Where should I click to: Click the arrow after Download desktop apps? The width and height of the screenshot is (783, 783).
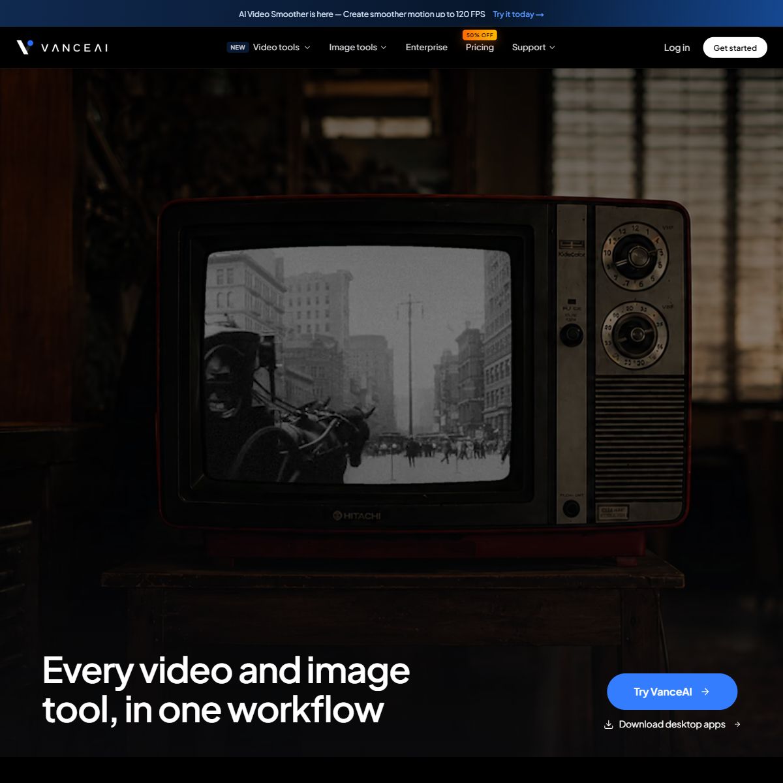pos(737,724)
